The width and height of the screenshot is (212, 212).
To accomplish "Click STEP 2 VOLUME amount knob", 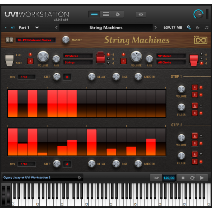I will [x=181, y=138].
